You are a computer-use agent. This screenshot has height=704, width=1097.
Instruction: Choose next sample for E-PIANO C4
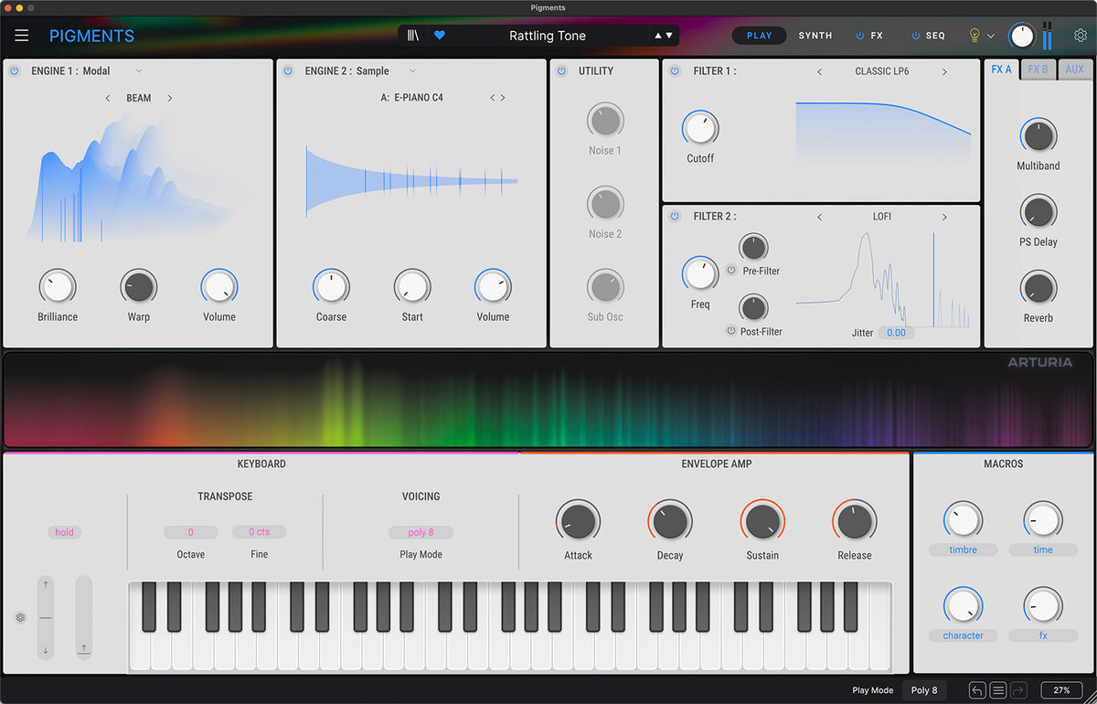point(503,98)
